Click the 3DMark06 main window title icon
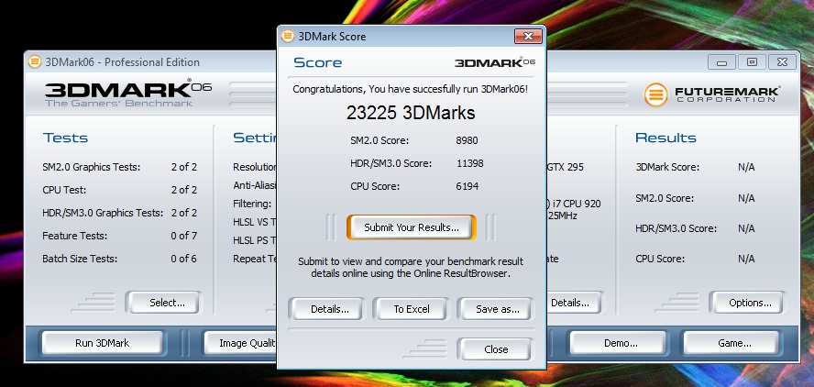814x387 pixels. [35, 61]
